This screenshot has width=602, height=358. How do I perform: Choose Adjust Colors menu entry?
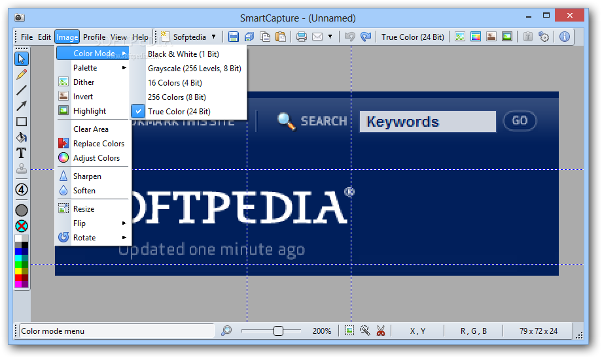[x=93, y=158]
